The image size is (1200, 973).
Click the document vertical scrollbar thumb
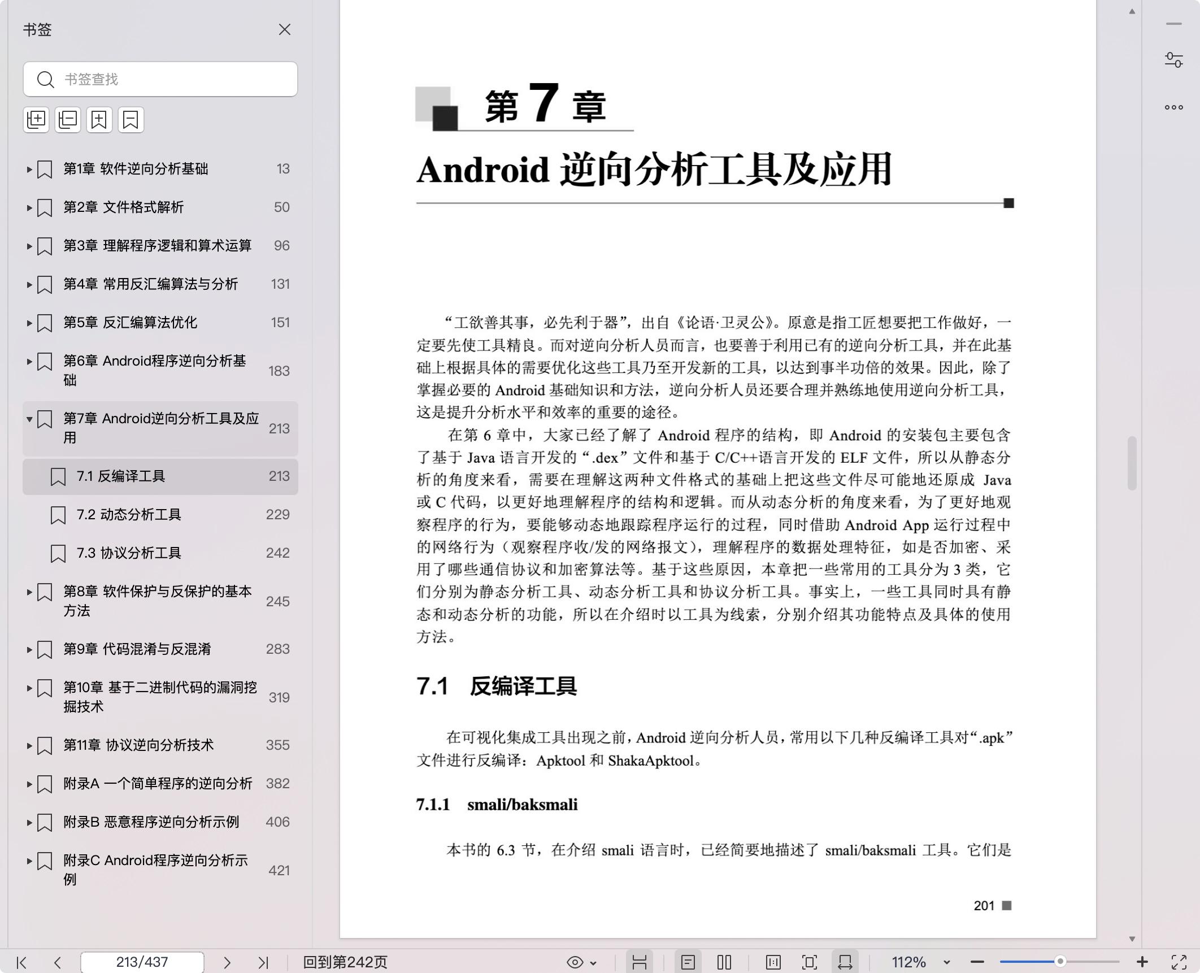coord(1132,463)
